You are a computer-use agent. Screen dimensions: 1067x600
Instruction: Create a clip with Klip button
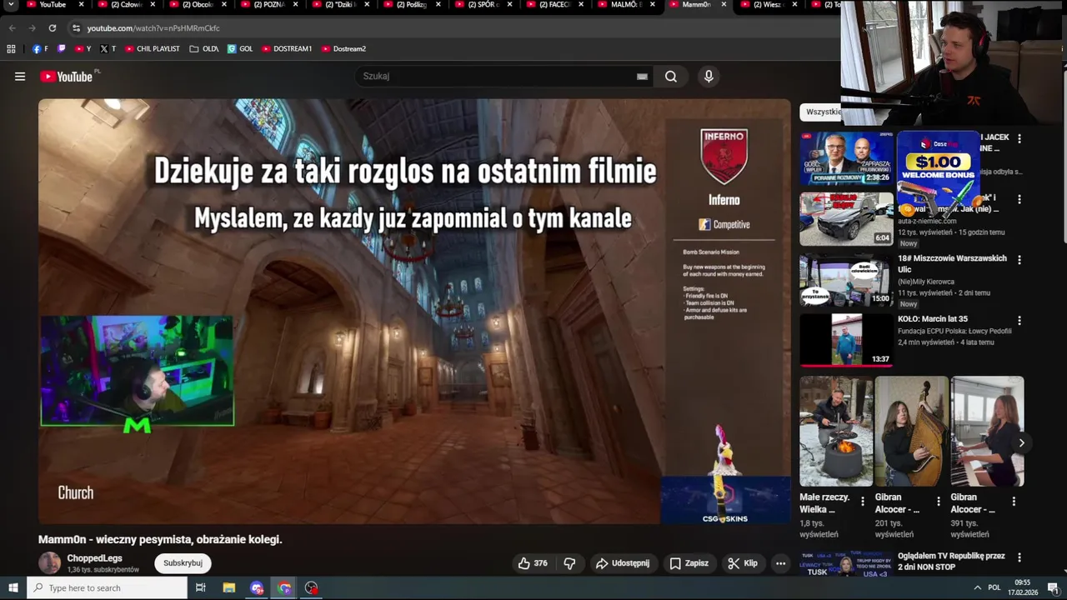(742, 563)
